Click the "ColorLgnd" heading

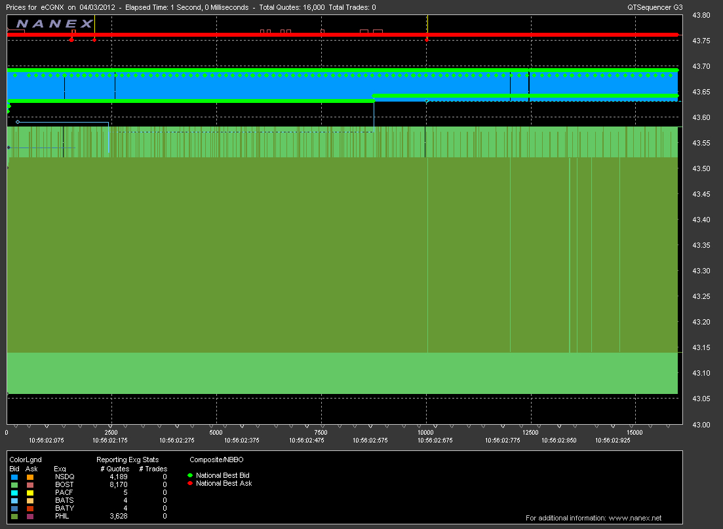point(26,460)
